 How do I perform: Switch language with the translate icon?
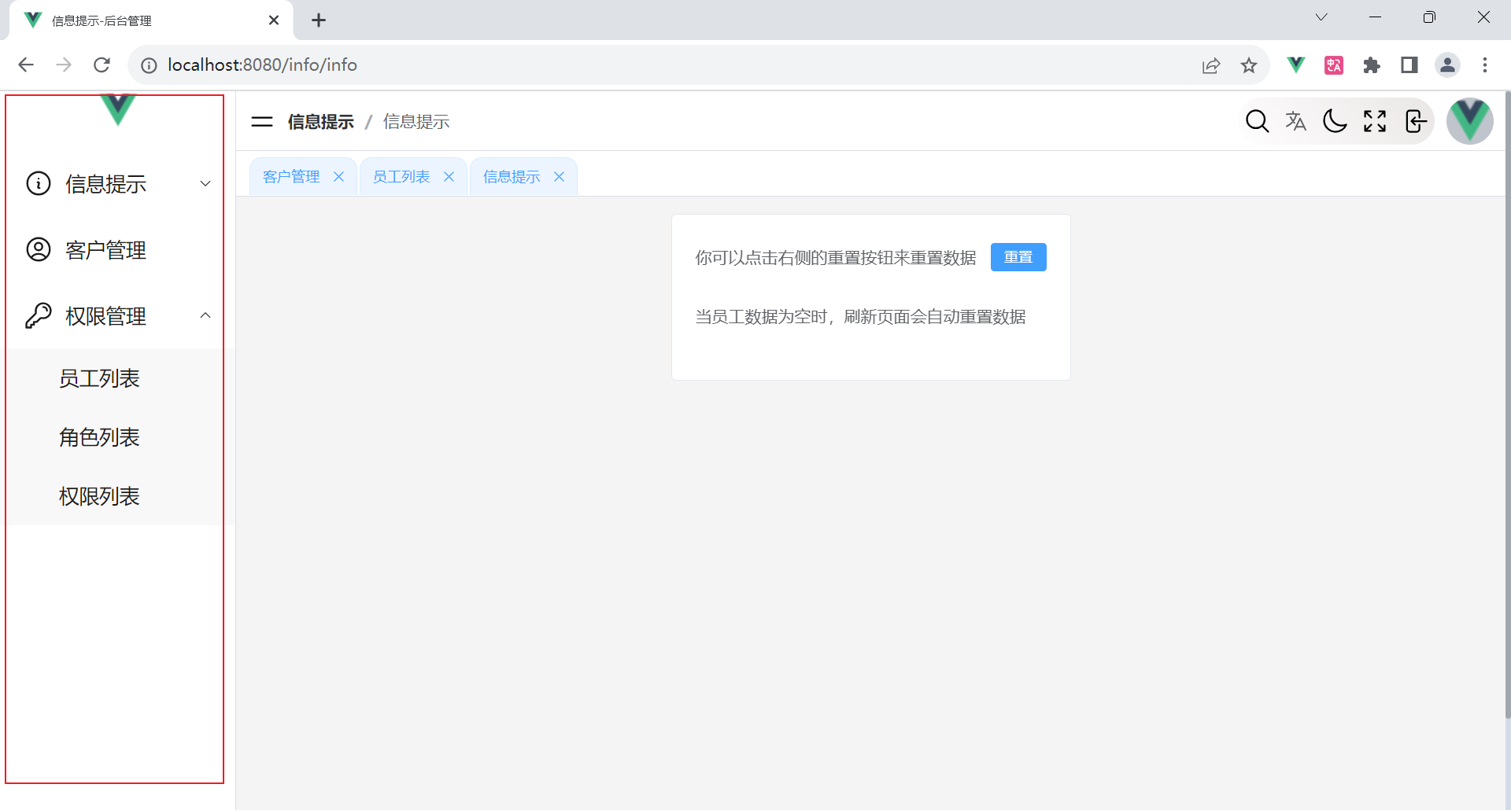(1296, 121)
